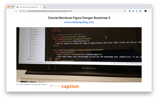Open the site information icon in address bar
Image resolution: width=158 pixels, height=100 pixels.
point(21,11)
